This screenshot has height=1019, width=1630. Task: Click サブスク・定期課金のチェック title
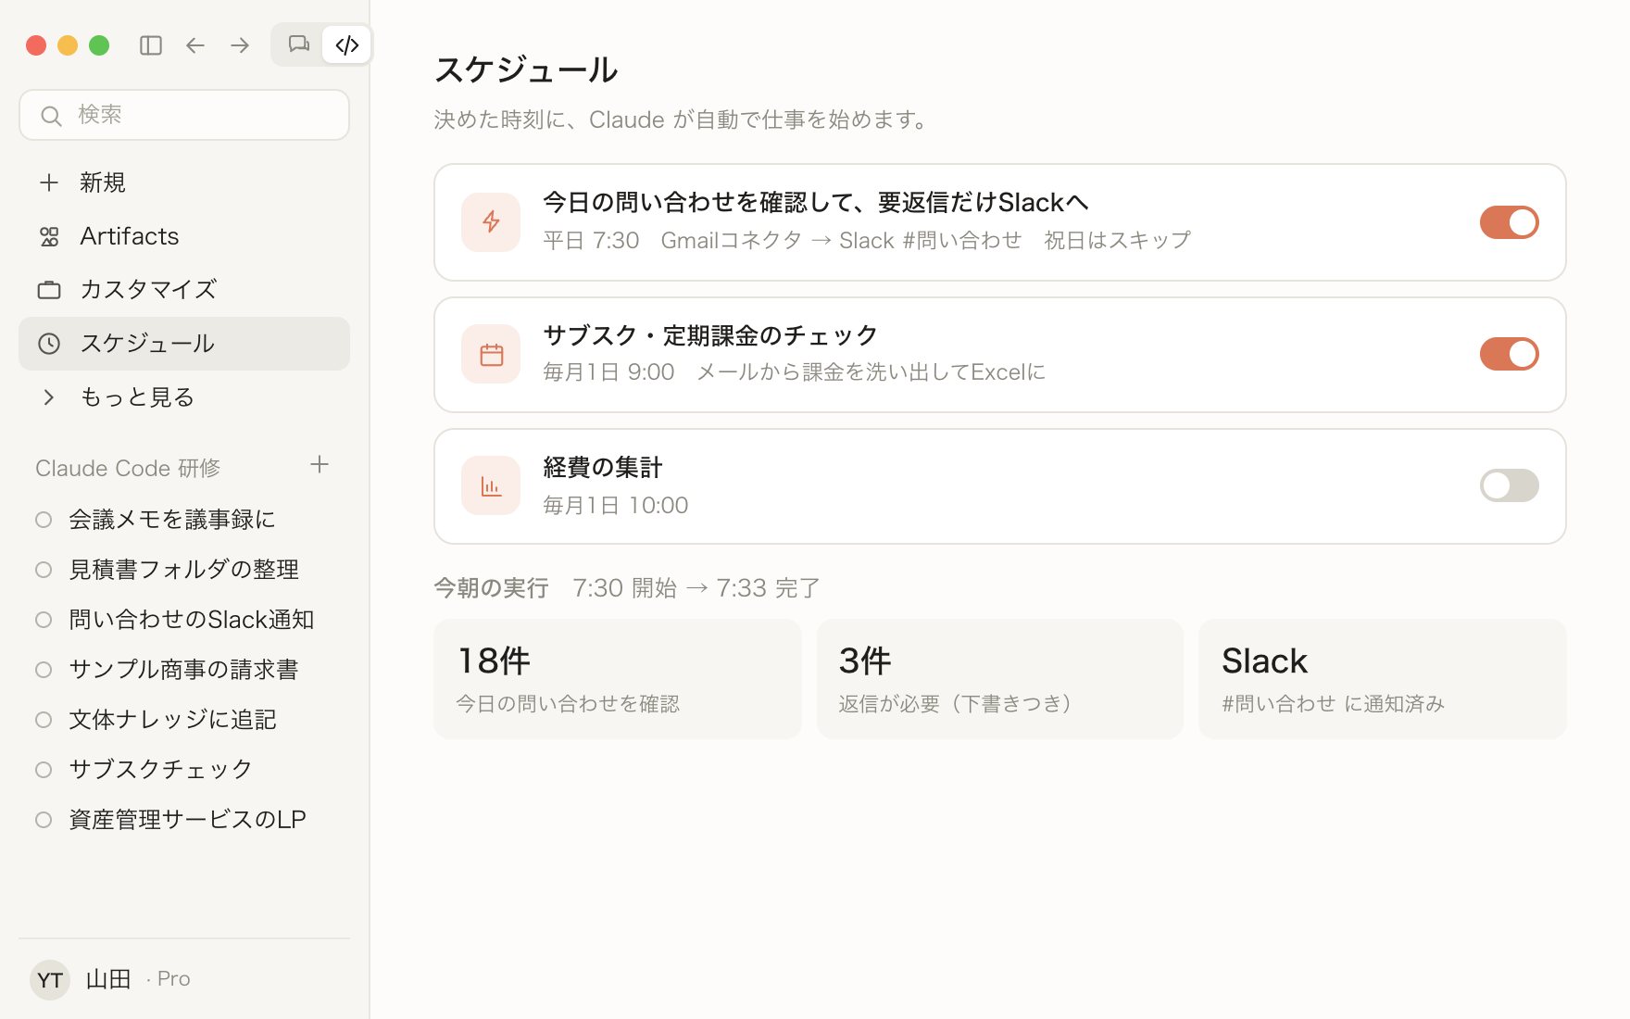pyautogui.click(x=710, y=335)
